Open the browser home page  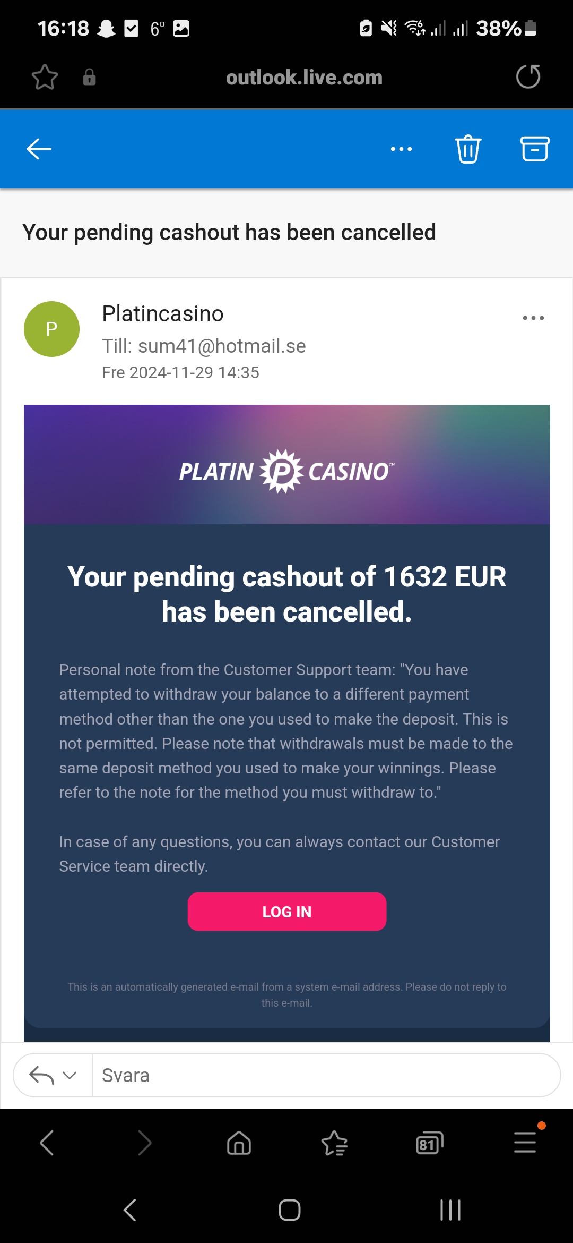click(x=239, y=1143)
